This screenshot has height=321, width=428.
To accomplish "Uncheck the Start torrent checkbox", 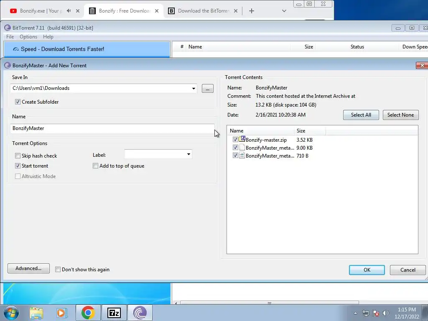I will pyautogui.click(x=18, y=166).
